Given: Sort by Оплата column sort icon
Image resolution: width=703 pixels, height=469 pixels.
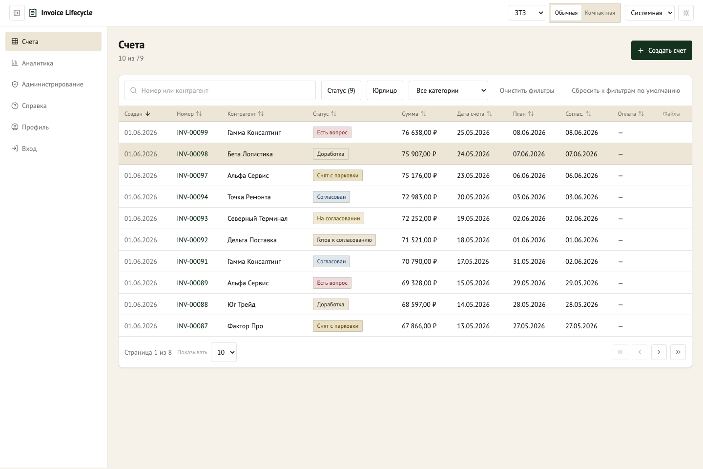Looking at the screenshot, I should click(x=641, y=114).
